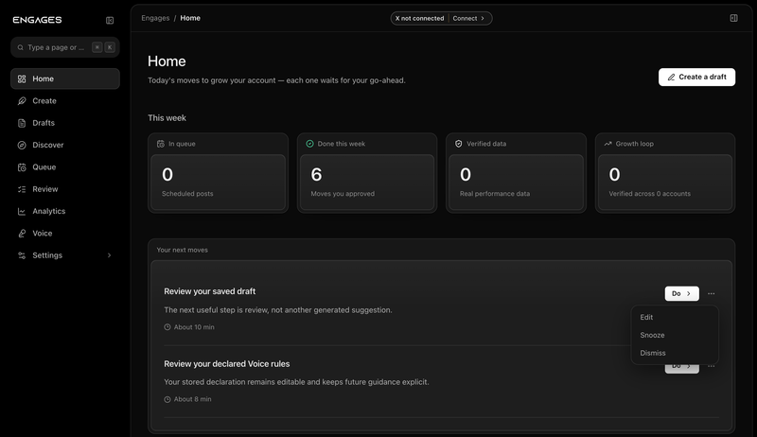Click the Analytics chart icon
Screen dimensions: 757x437
point(22,211)
